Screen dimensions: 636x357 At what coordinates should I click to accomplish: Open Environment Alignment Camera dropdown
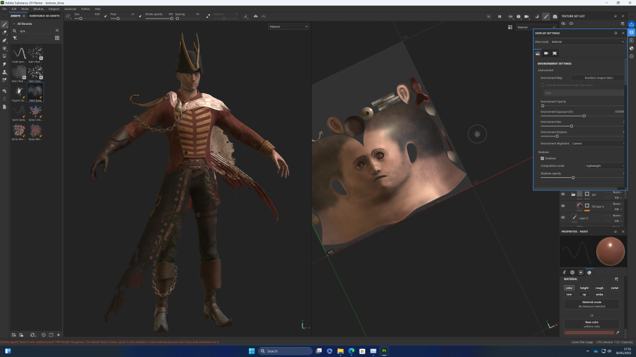pos(598,143)
